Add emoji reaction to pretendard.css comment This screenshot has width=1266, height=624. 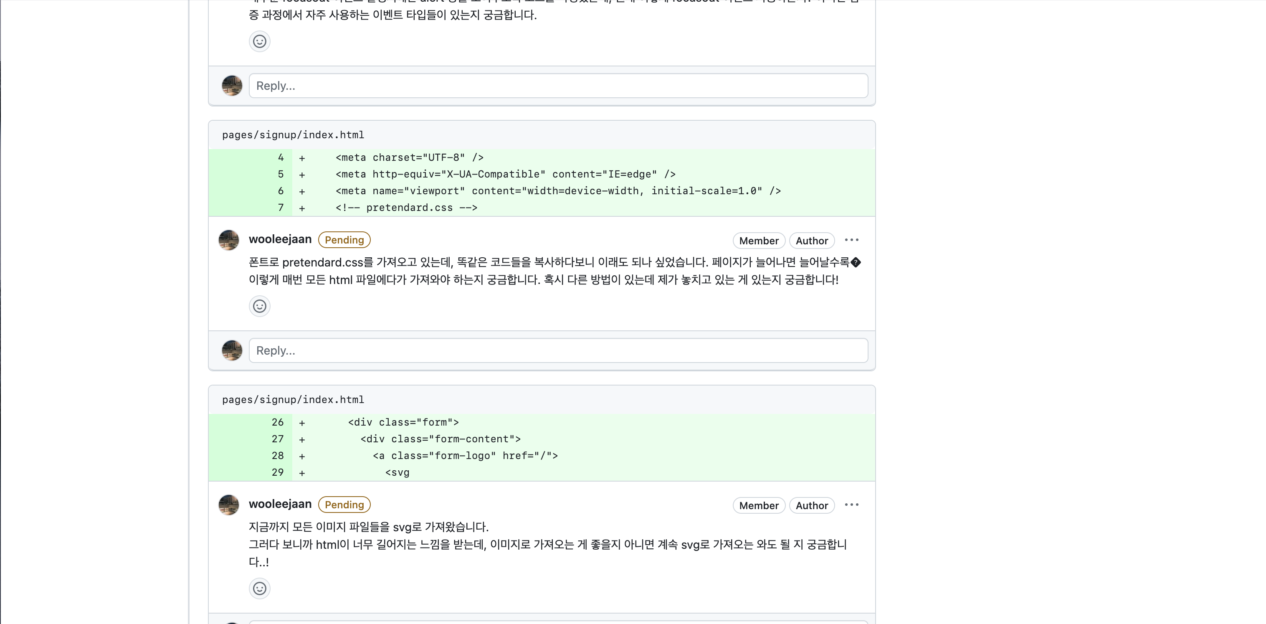[259, 306]
